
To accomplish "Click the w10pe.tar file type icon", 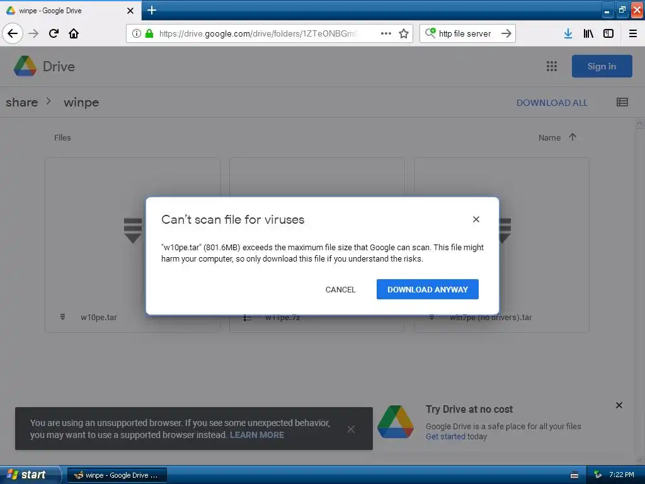I will 62,317.
